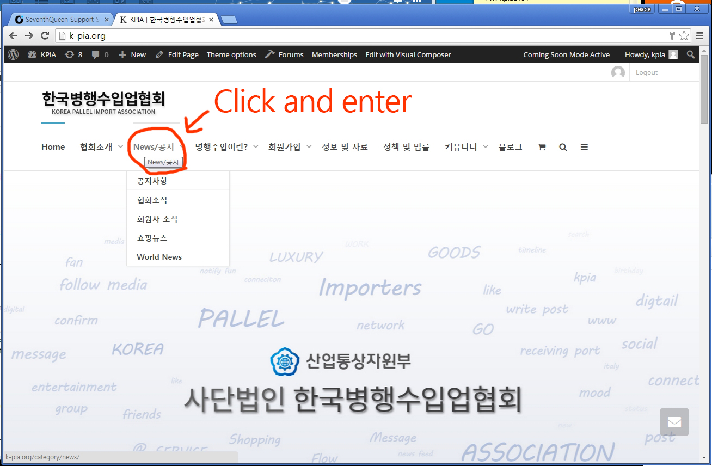Click the Logout link
This screenshot has height=466, width=712.
point(646,72)
